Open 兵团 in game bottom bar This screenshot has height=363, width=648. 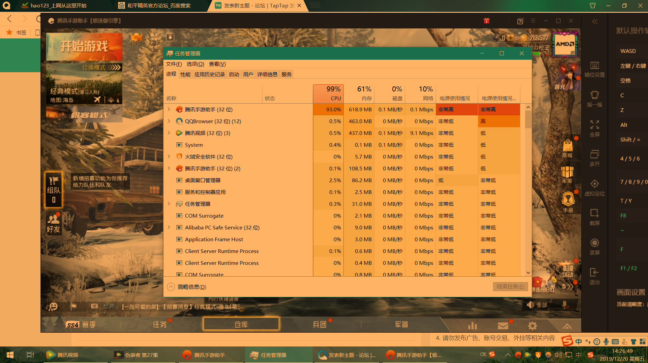pos(320,325)
